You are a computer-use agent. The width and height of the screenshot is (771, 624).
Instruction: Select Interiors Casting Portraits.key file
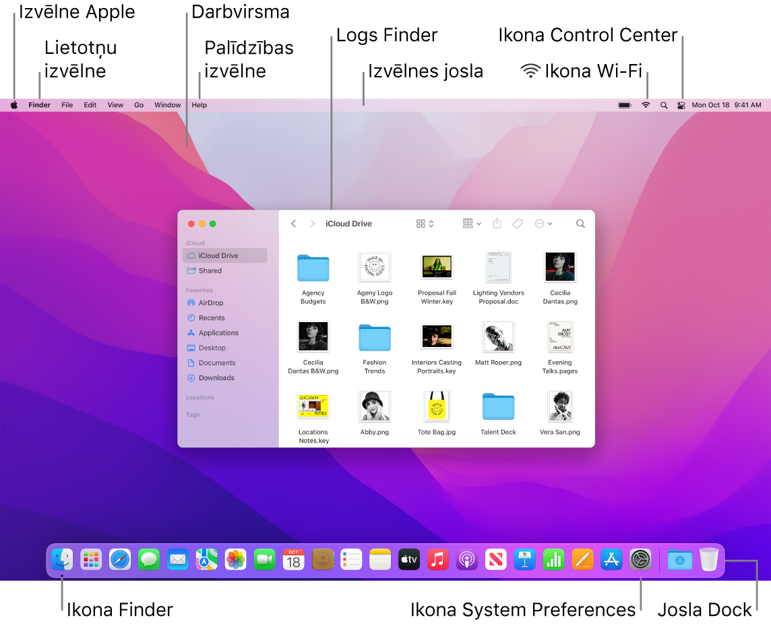437,348
